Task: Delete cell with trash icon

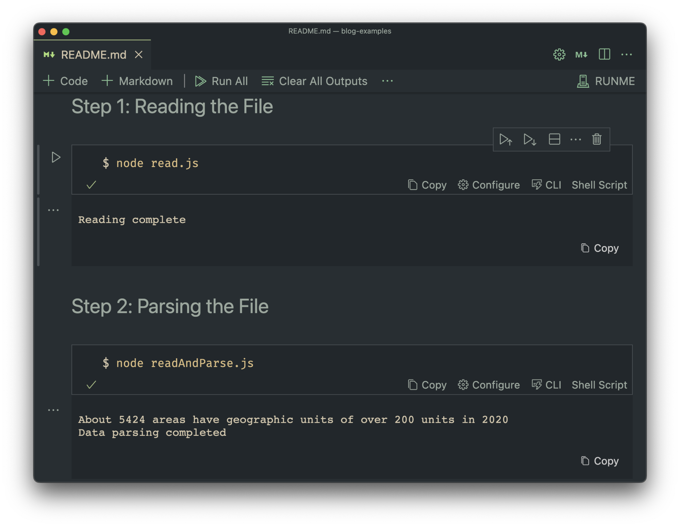Action: (x=597, y=139)
